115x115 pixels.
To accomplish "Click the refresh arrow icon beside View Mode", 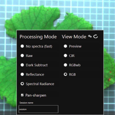I will (x=95, y=37).
